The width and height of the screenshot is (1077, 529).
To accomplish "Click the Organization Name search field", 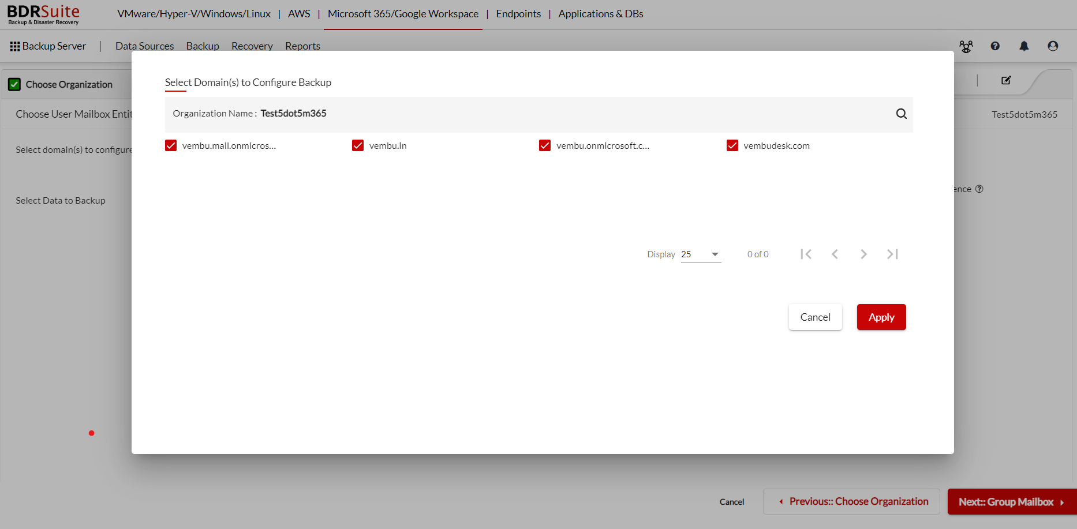I will [539, 114].
